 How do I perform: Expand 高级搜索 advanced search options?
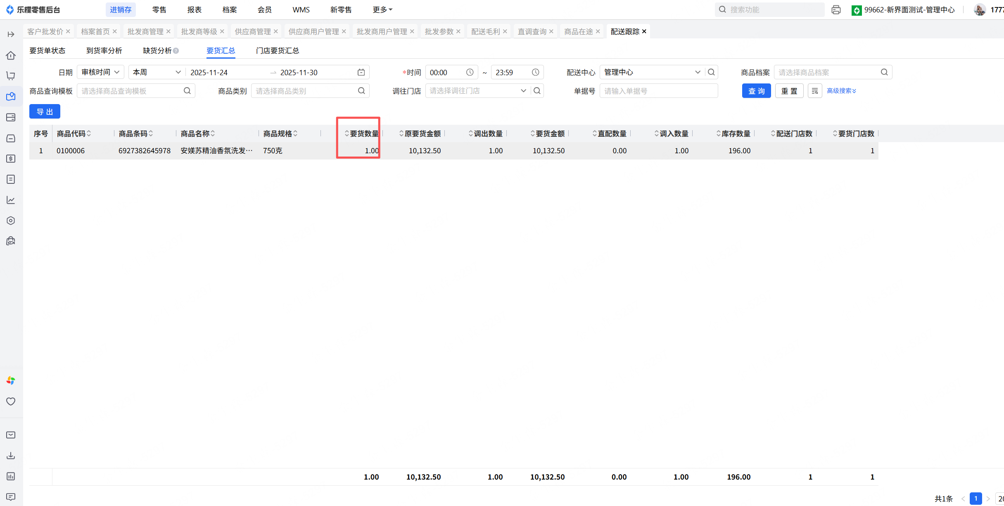coord(841,91)
